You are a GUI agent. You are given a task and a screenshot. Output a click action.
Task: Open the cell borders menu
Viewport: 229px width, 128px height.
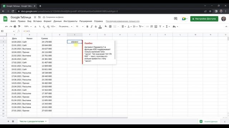(110, 27)
